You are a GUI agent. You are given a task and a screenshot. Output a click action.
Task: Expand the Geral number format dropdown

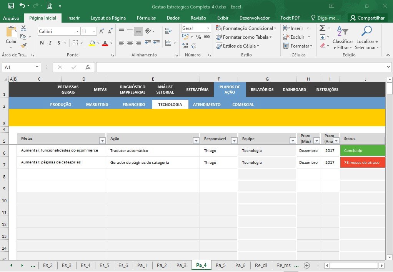tap(208, 28)
